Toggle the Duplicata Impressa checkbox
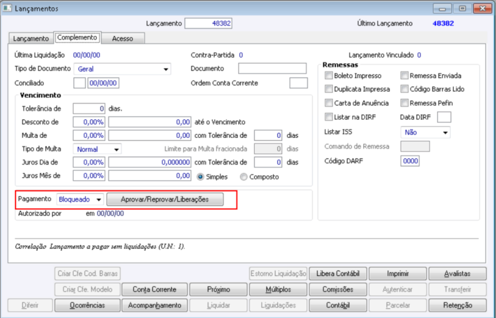 [x=329, y=89]
